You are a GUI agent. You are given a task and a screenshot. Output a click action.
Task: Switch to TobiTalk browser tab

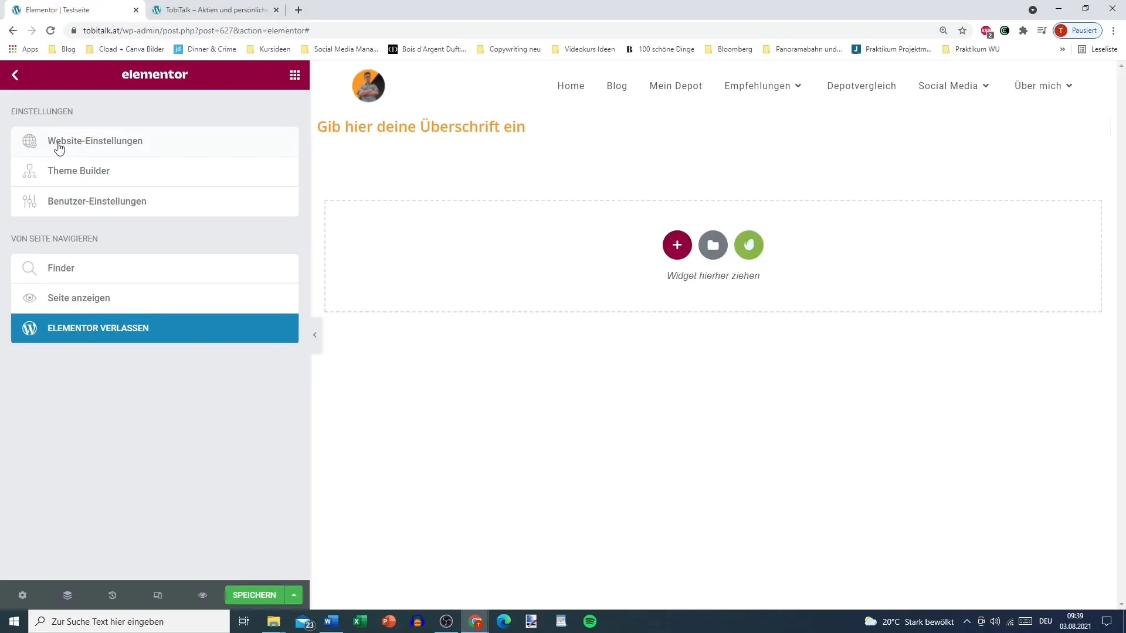[216, 10]
